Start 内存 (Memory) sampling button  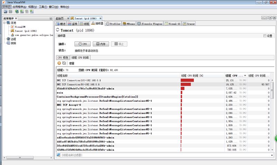click(x=101, y=44)
